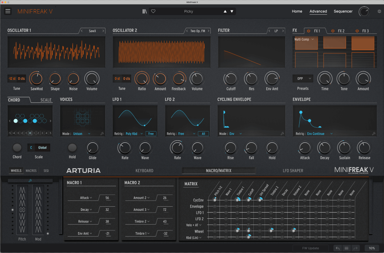Image resolution: width=384 pixels, height=253 pixels.
Task: Open LFO 2 Retrig Free dropdown
Action: click(187, 134)
